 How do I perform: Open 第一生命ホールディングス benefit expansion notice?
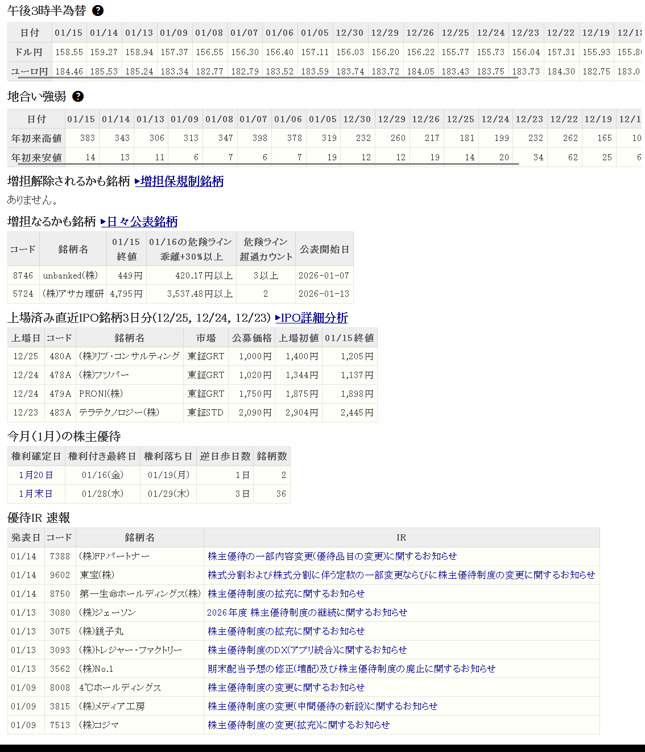click(x=286, y=594)
